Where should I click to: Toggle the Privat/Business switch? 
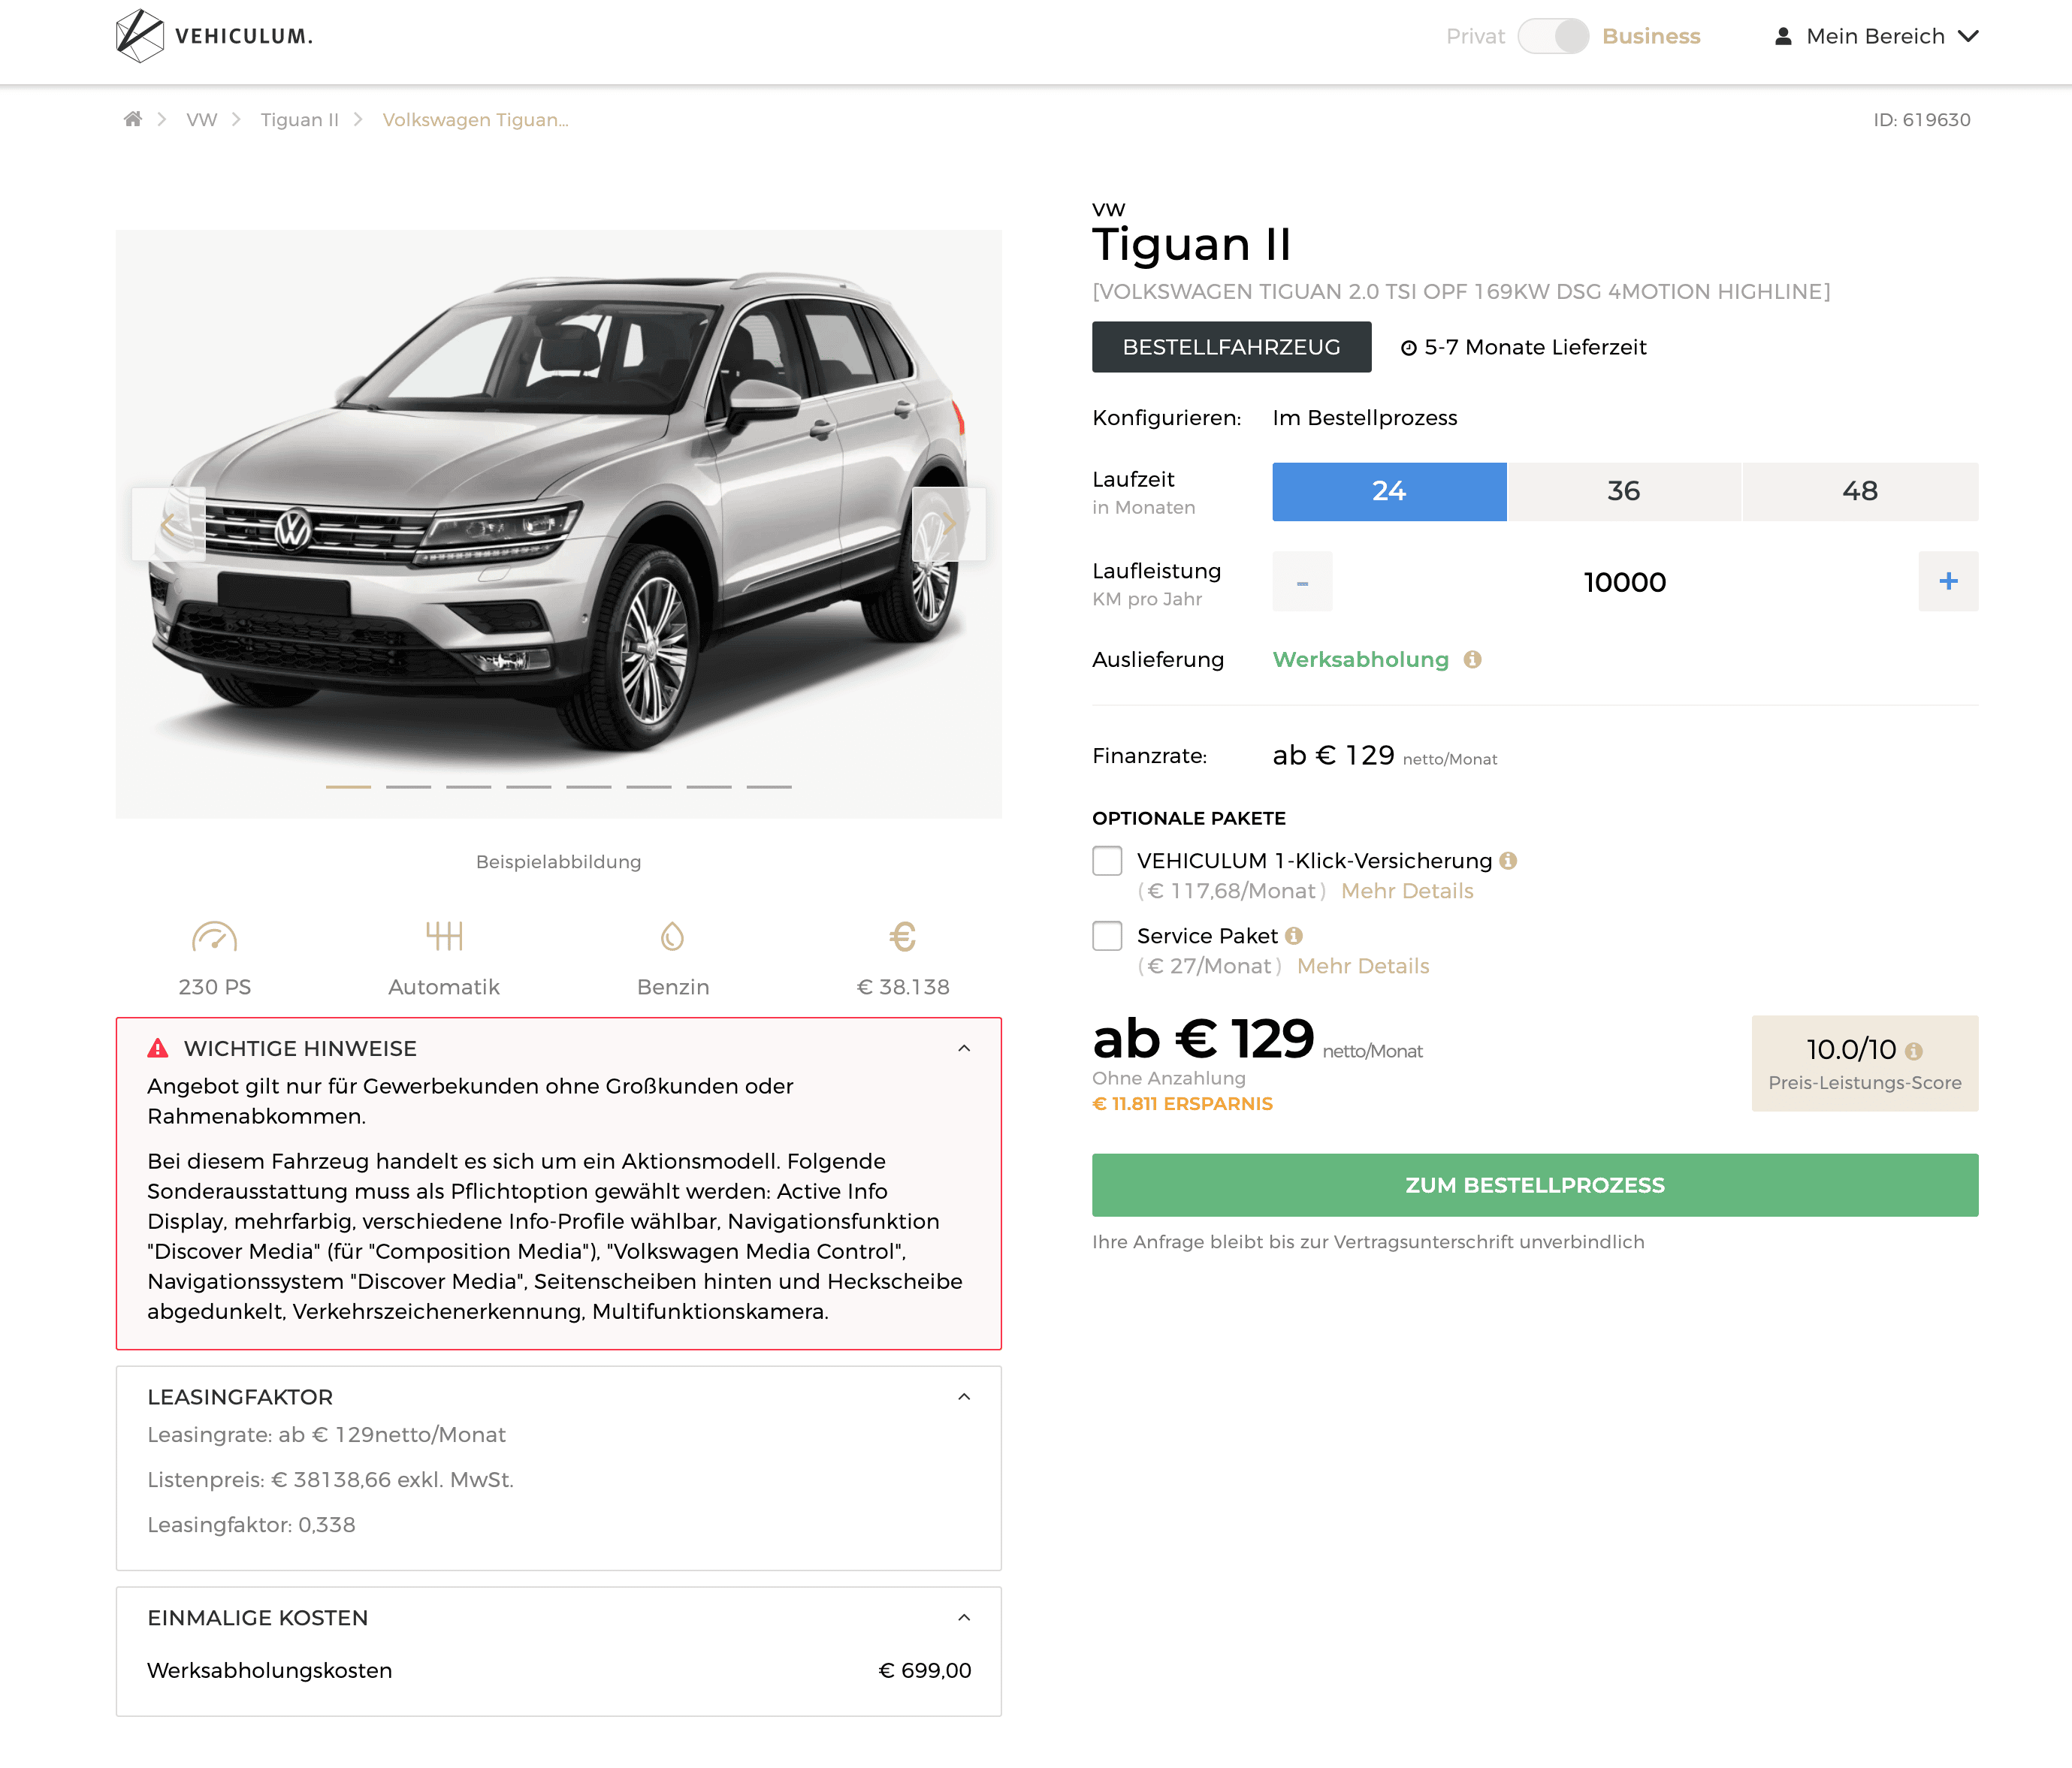point(1553,36)
